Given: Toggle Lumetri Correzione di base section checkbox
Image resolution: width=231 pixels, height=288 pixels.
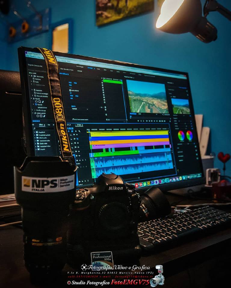Looking at the screenshot, I should (187, 91).
